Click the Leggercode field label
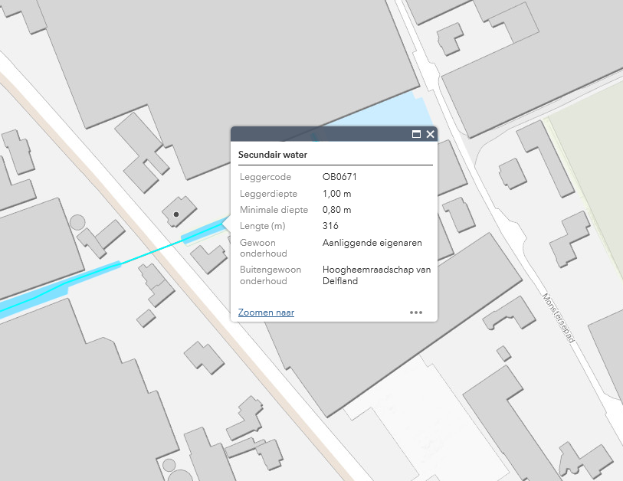The width and height of the screenshot is (623, 481). click(x=265, y=177)
